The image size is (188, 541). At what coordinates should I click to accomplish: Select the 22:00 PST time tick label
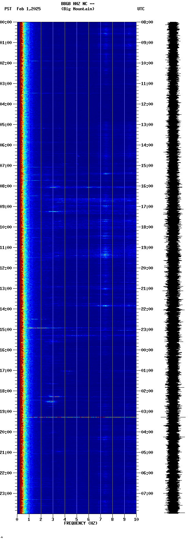[x=6, y=473]
